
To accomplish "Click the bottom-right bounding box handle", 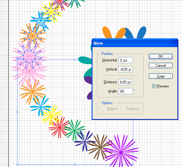I will pyautogui.click(x=133, y=165).
